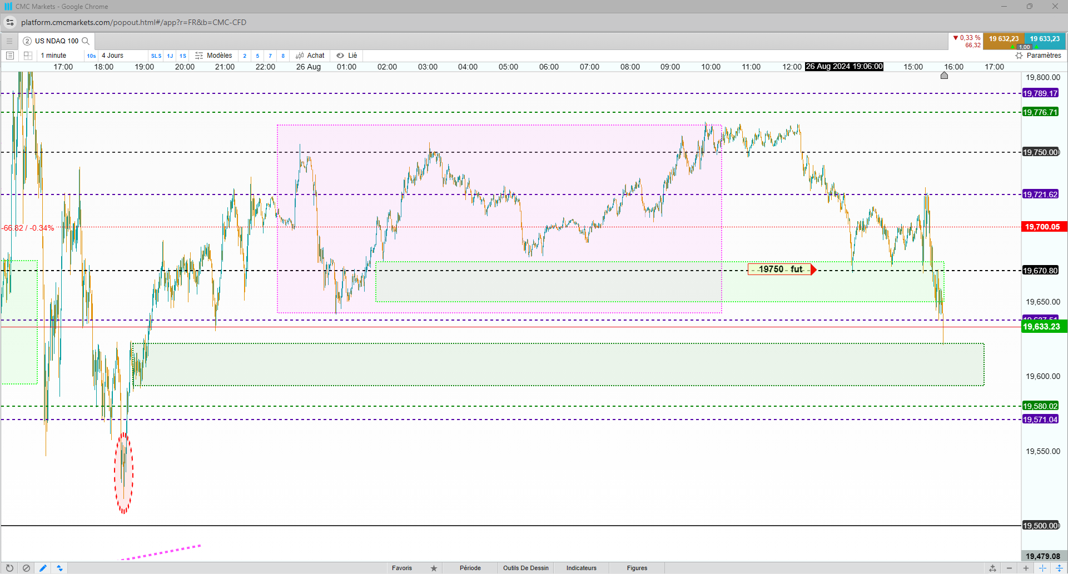Click the buy price 19 633,23 button
This screenshot has width=1068, height=574.
click(x=1045, y=39)
